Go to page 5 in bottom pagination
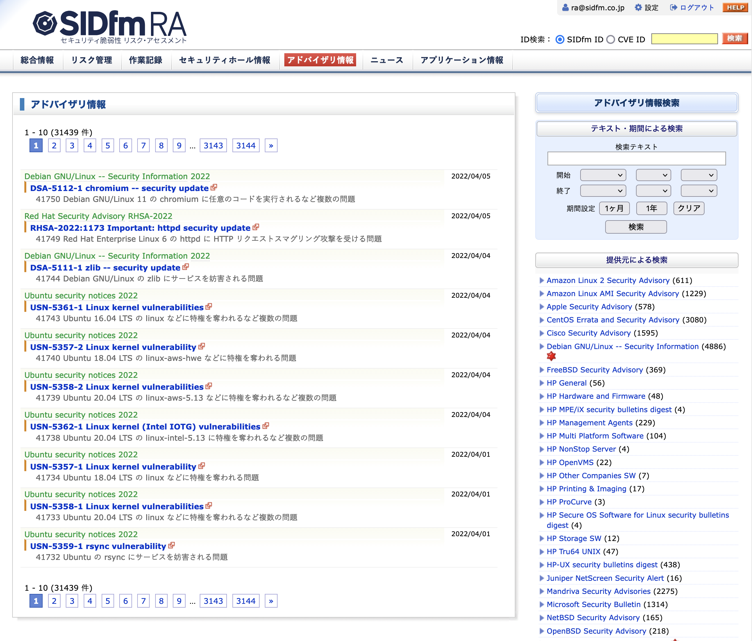Image resolution: width=752 pixels, height=641 pixels. pyautogui.click(x=108, y=601)
